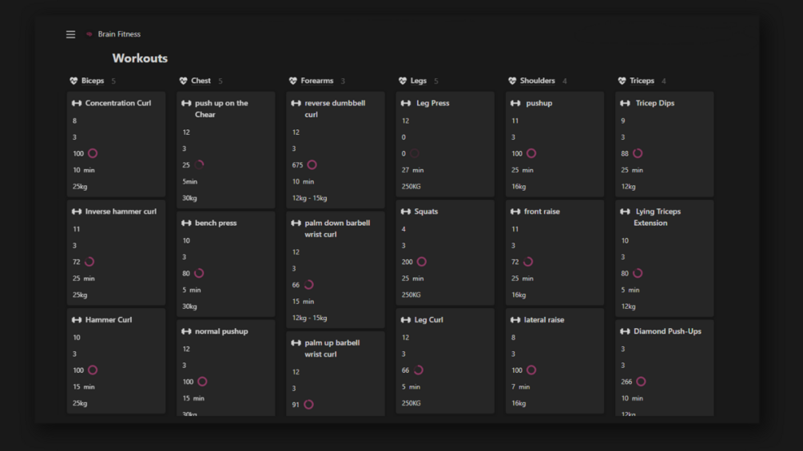Click the Biceps group heart icon
This screenshot has width=803, height=451.
[74, 81]
